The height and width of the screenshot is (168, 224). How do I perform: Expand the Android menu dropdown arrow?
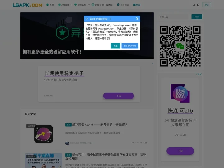coord(71,5)
